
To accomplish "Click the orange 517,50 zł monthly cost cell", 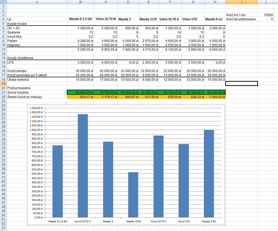I will 148,97.
